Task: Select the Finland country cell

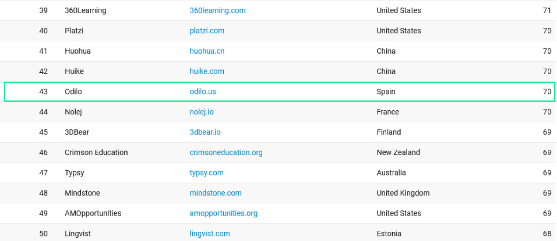Action: click(x=389, y=133)
